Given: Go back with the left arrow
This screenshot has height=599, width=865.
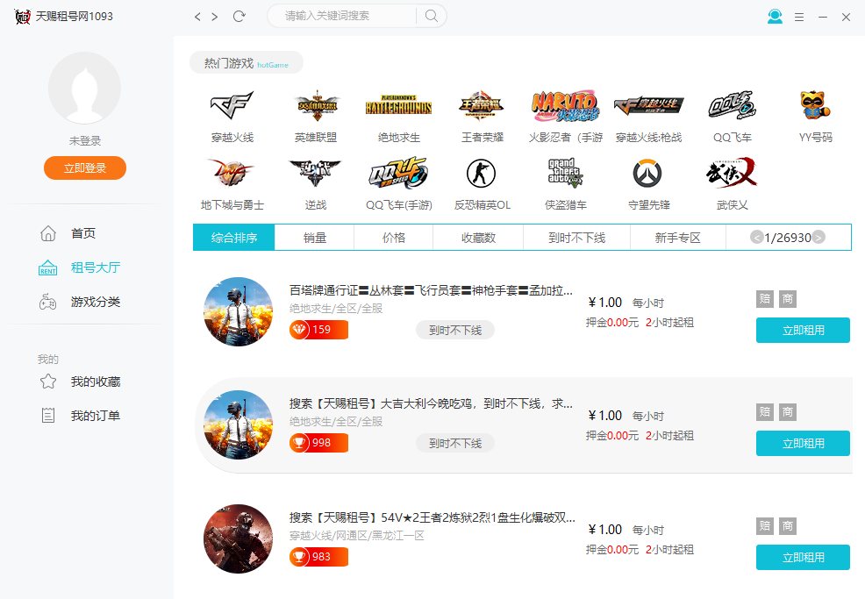Looking at the screenshot, I should pos(197,17).
